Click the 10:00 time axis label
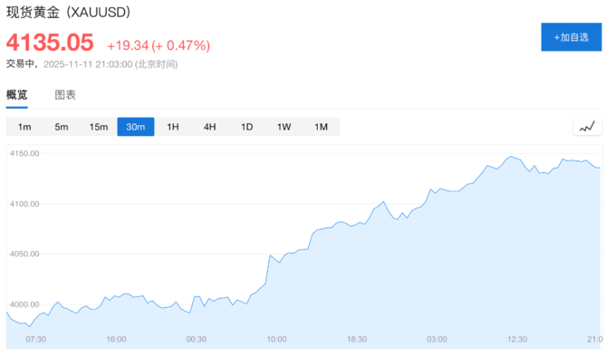Image resolution: width=616 pixels, height=357 pixels. (276, 339)
